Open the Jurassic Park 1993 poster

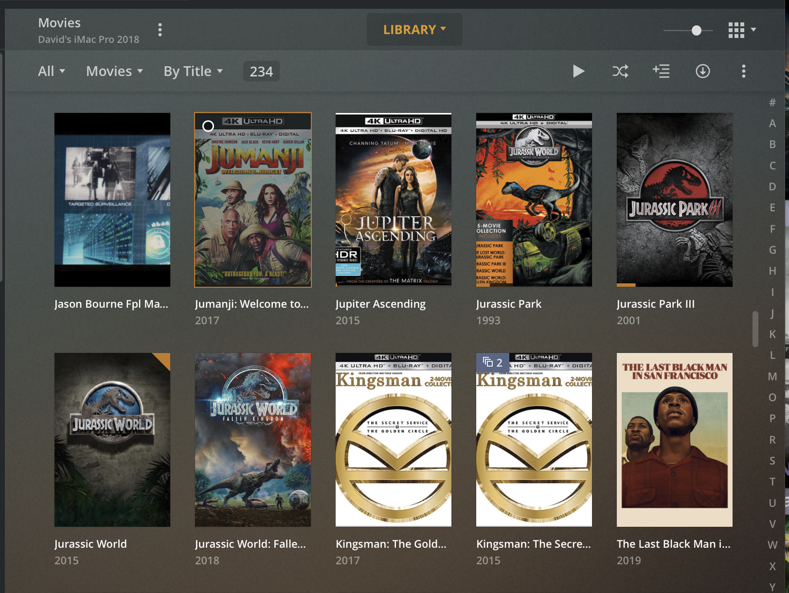534,200
